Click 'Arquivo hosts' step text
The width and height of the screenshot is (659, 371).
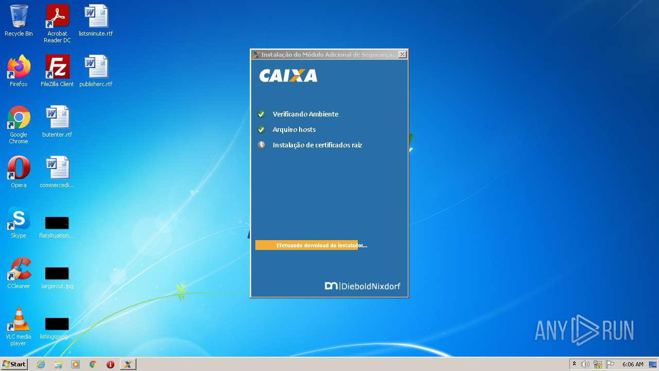click(294, 129)
